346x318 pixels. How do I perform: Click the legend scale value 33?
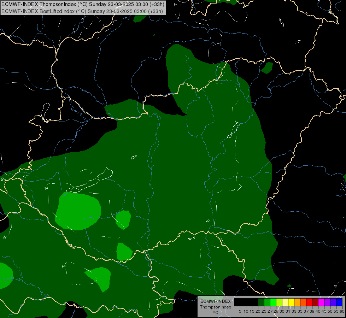[294, 311]
